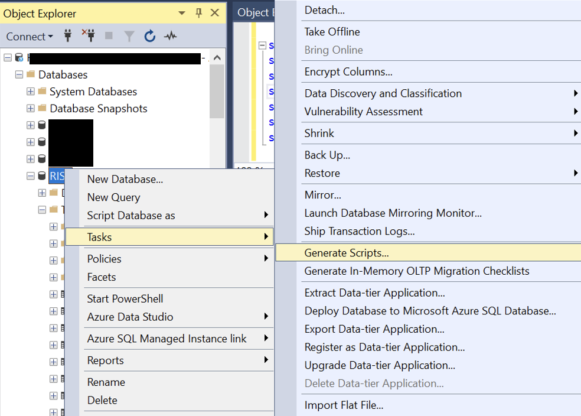Select Take Offline menu entry
581x416 pixels.
pos(332,32)
